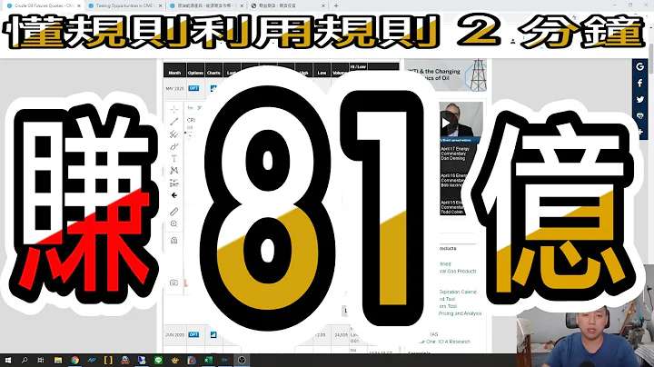Open the MAY 2020 chart icon
Viewport: 654px width, 367px height.
coord(213,88)
